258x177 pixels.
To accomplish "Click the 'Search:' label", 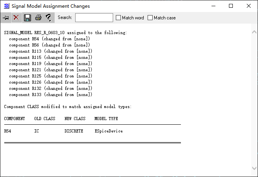I will click(65, 17).
